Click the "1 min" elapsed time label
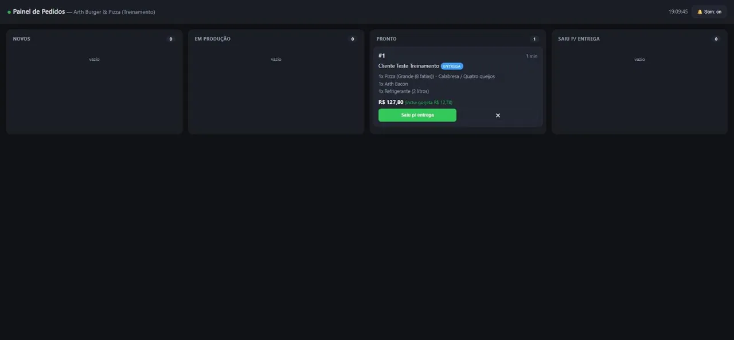The width and height of the screenshot is (734, 340). (532, 56)
